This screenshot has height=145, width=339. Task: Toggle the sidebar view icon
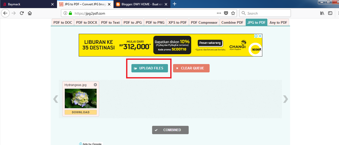click(x=330, y=13)
